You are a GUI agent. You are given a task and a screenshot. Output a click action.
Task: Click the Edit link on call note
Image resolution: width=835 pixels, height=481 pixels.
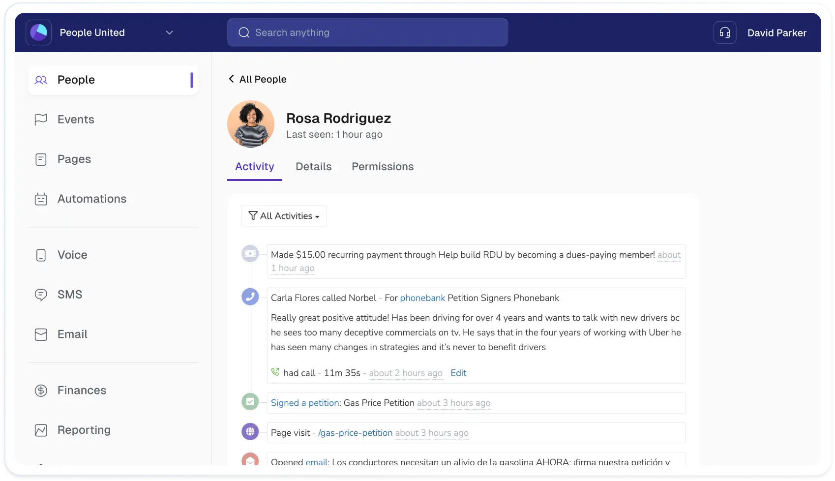click(x=458, y=373)
